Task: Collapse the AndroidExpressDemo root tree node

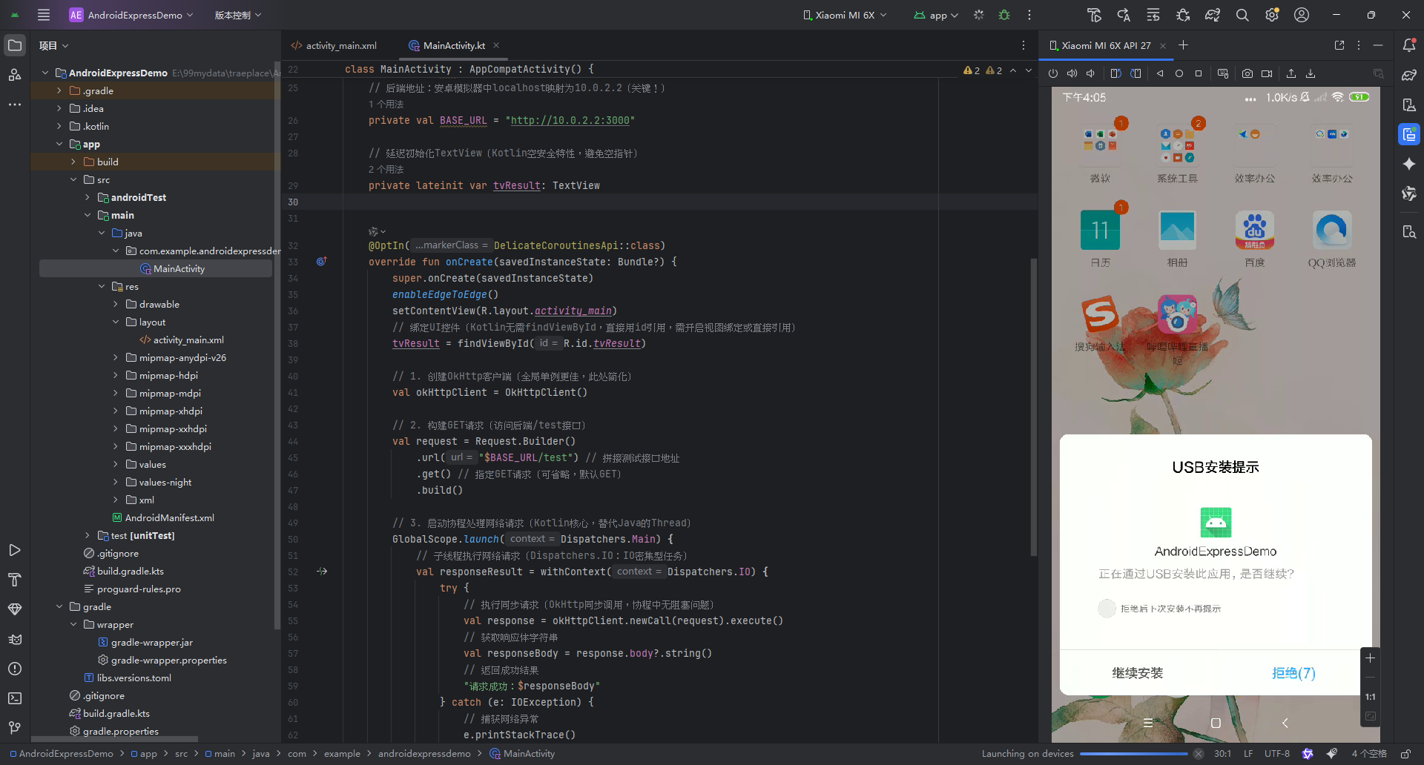Action: [x=45, y=73]
